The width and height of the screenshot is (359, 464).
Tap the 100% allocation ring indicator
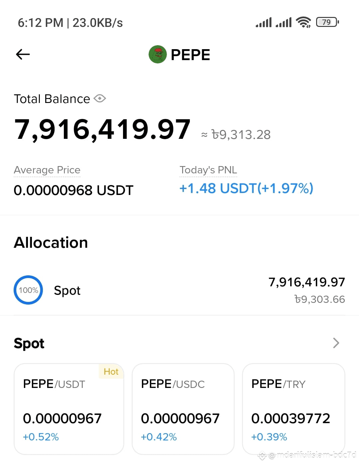pyautogui.click(x=28, y=290)
